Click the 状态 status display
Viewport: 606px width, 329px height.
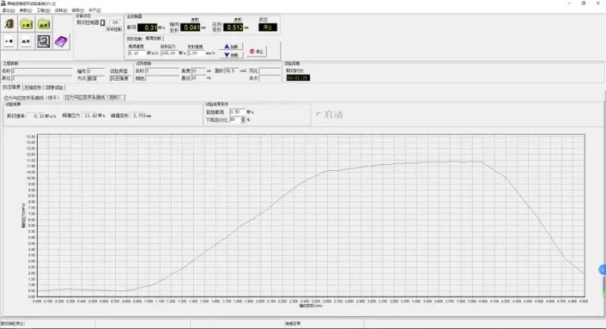(x=268, y=27)
